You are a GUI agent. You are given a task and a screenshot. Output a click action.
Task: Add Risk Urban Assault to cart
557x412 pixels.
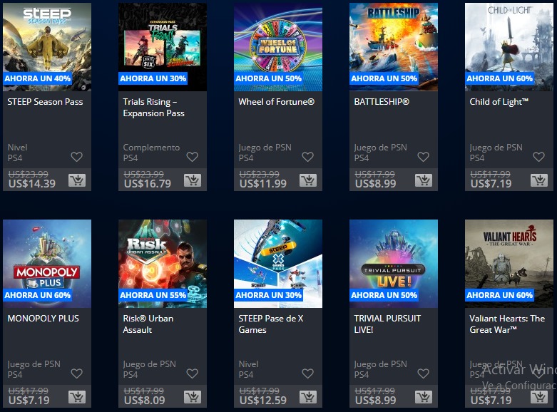[193, 397]
